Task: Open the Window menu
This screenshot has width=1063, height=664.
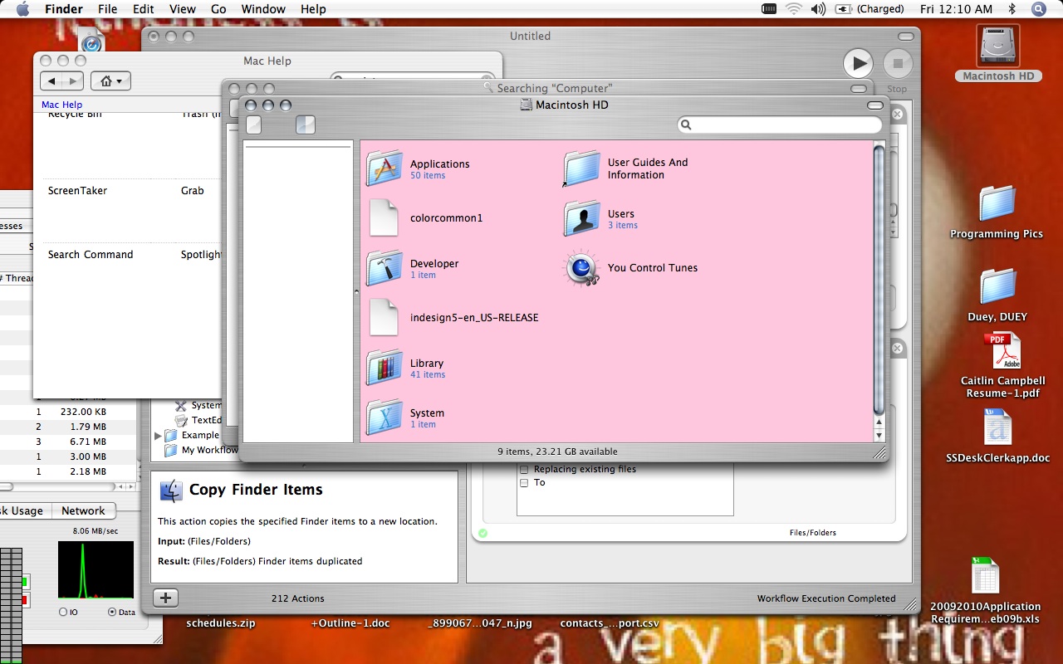Action: pyautogui.click(x=262, y=9)
